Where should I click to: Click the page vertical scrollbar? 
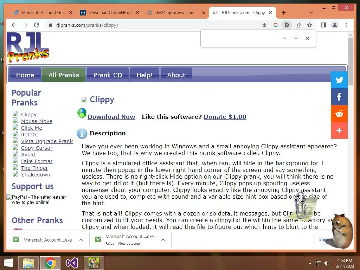[351, 62]
